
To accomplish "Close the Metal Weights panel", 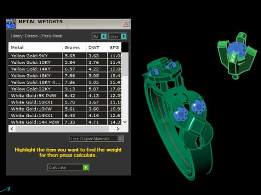I will pos(126,23).
